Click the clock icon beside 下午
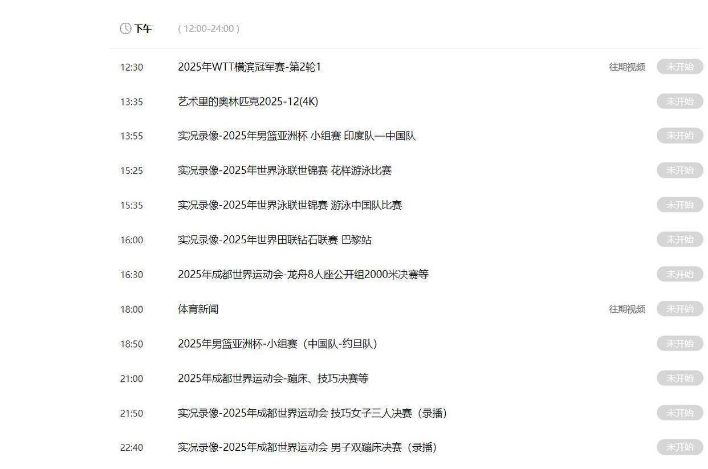 125,28
